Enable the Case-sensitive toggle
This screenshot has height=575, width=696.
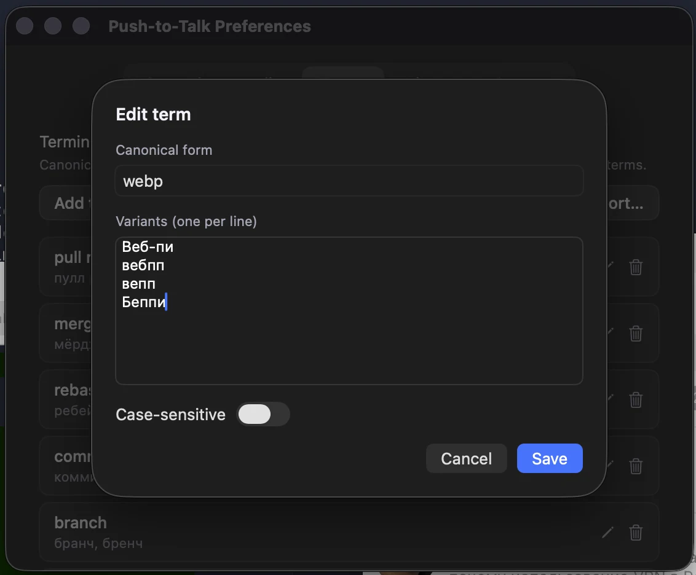[x=263, y=415]
